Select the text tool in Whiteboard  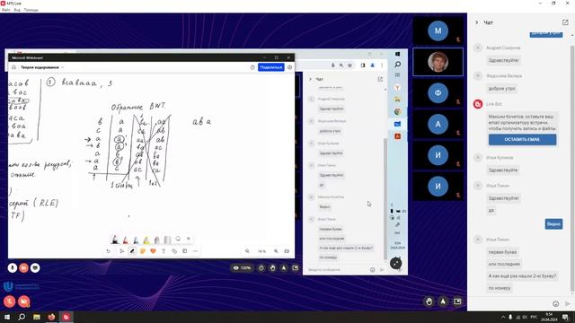(x=164, y=251)
